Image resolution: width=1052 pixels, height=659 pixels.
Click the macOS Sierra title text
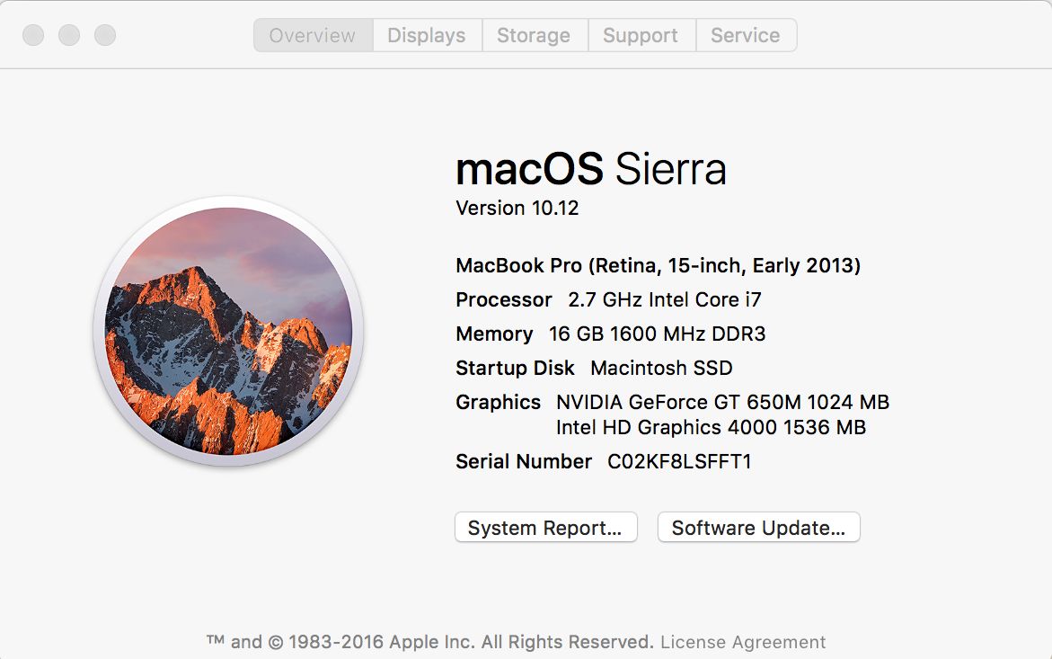click(x=590, y=168)
